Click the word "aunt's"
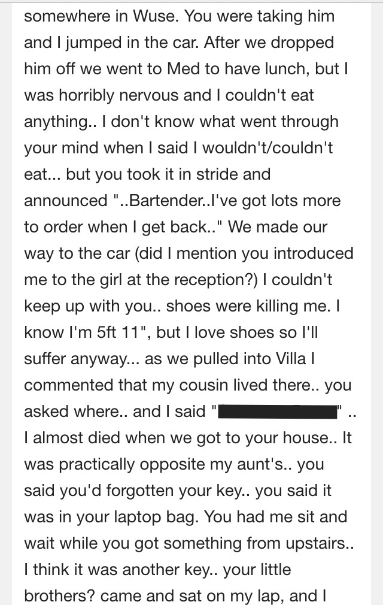 click(260, 464)
